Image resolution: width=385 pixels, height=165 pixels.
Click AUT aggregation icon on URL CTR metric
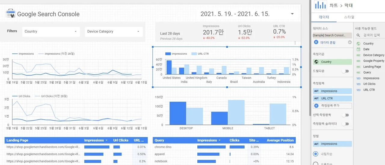point(316,98)
